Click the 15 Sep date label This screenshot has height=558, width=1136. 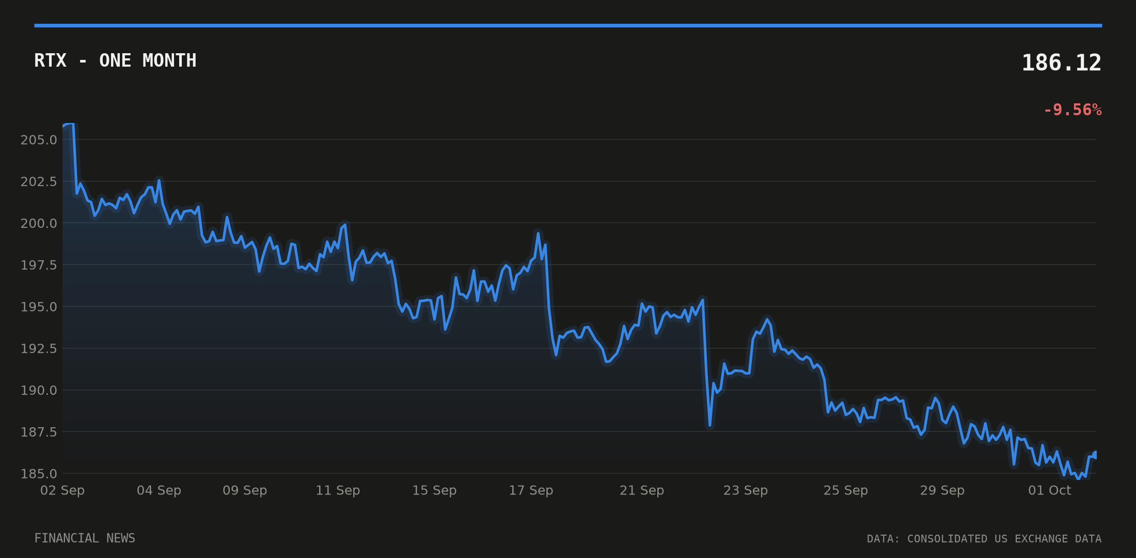pyautogui.click(x=434, y=490)
